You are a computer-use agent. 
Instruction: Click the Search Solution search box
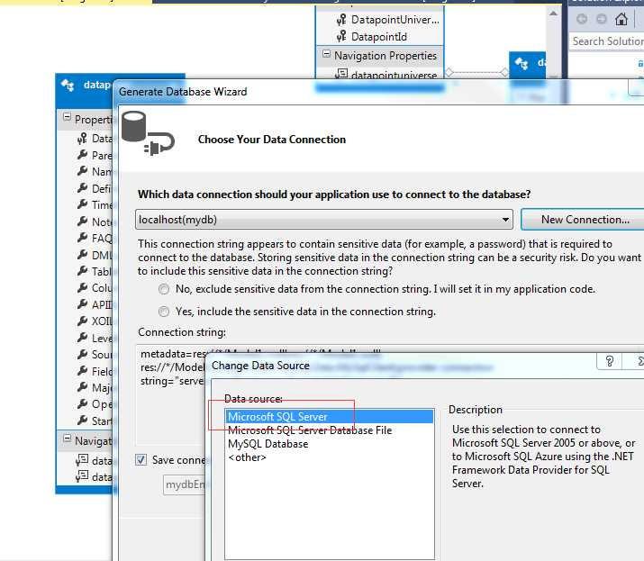(x=607, y=41)
